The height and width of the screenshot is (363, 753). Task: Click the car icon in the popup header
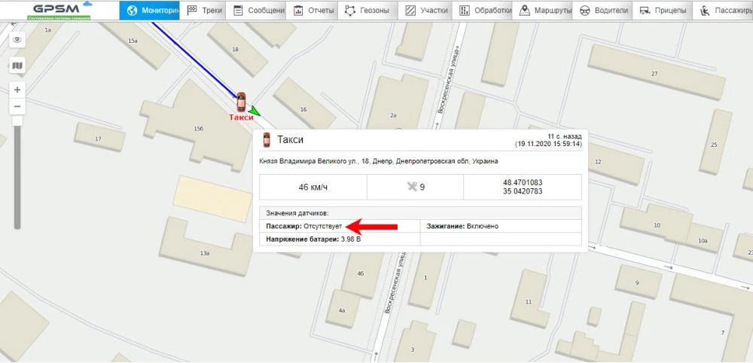pyautogui.click(x=266, y=140)
